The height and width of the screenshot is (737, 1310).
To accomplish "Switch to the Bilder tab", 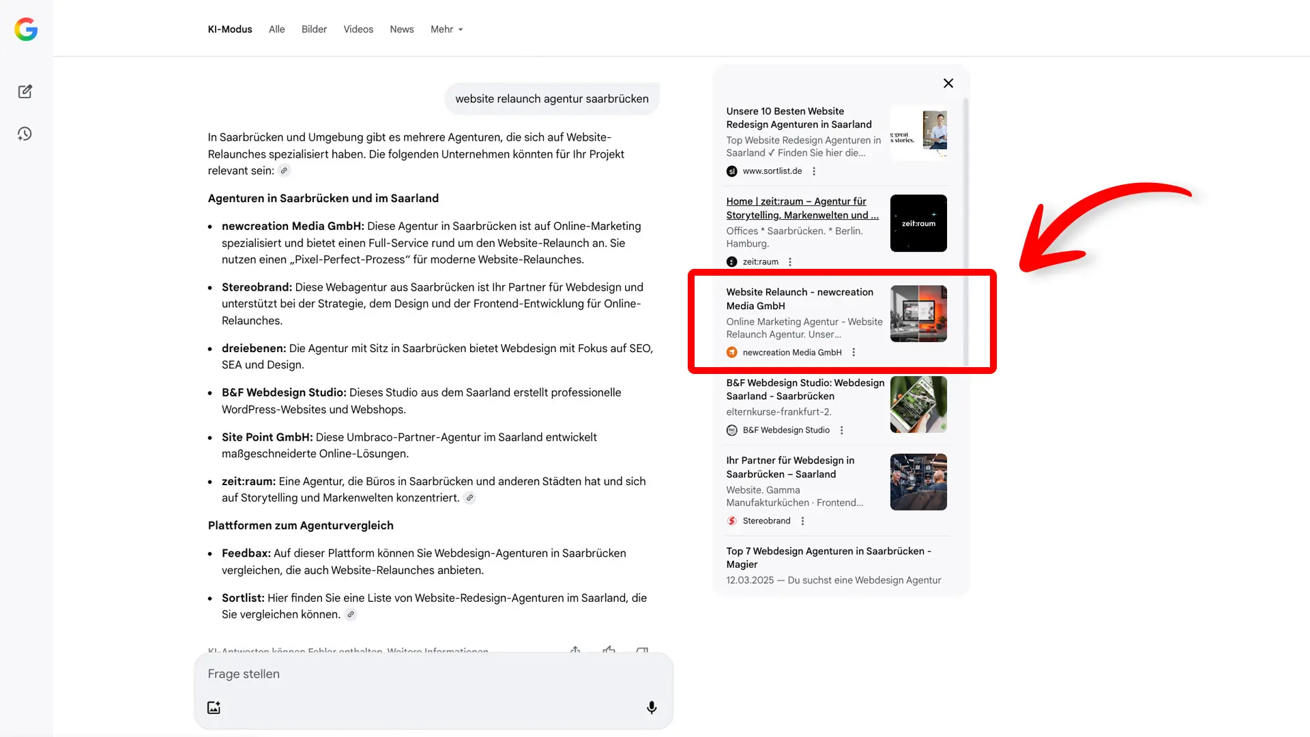I will [314, 29].
